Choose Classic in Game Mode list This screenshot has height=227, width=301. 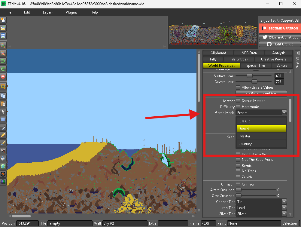(261, 121)
